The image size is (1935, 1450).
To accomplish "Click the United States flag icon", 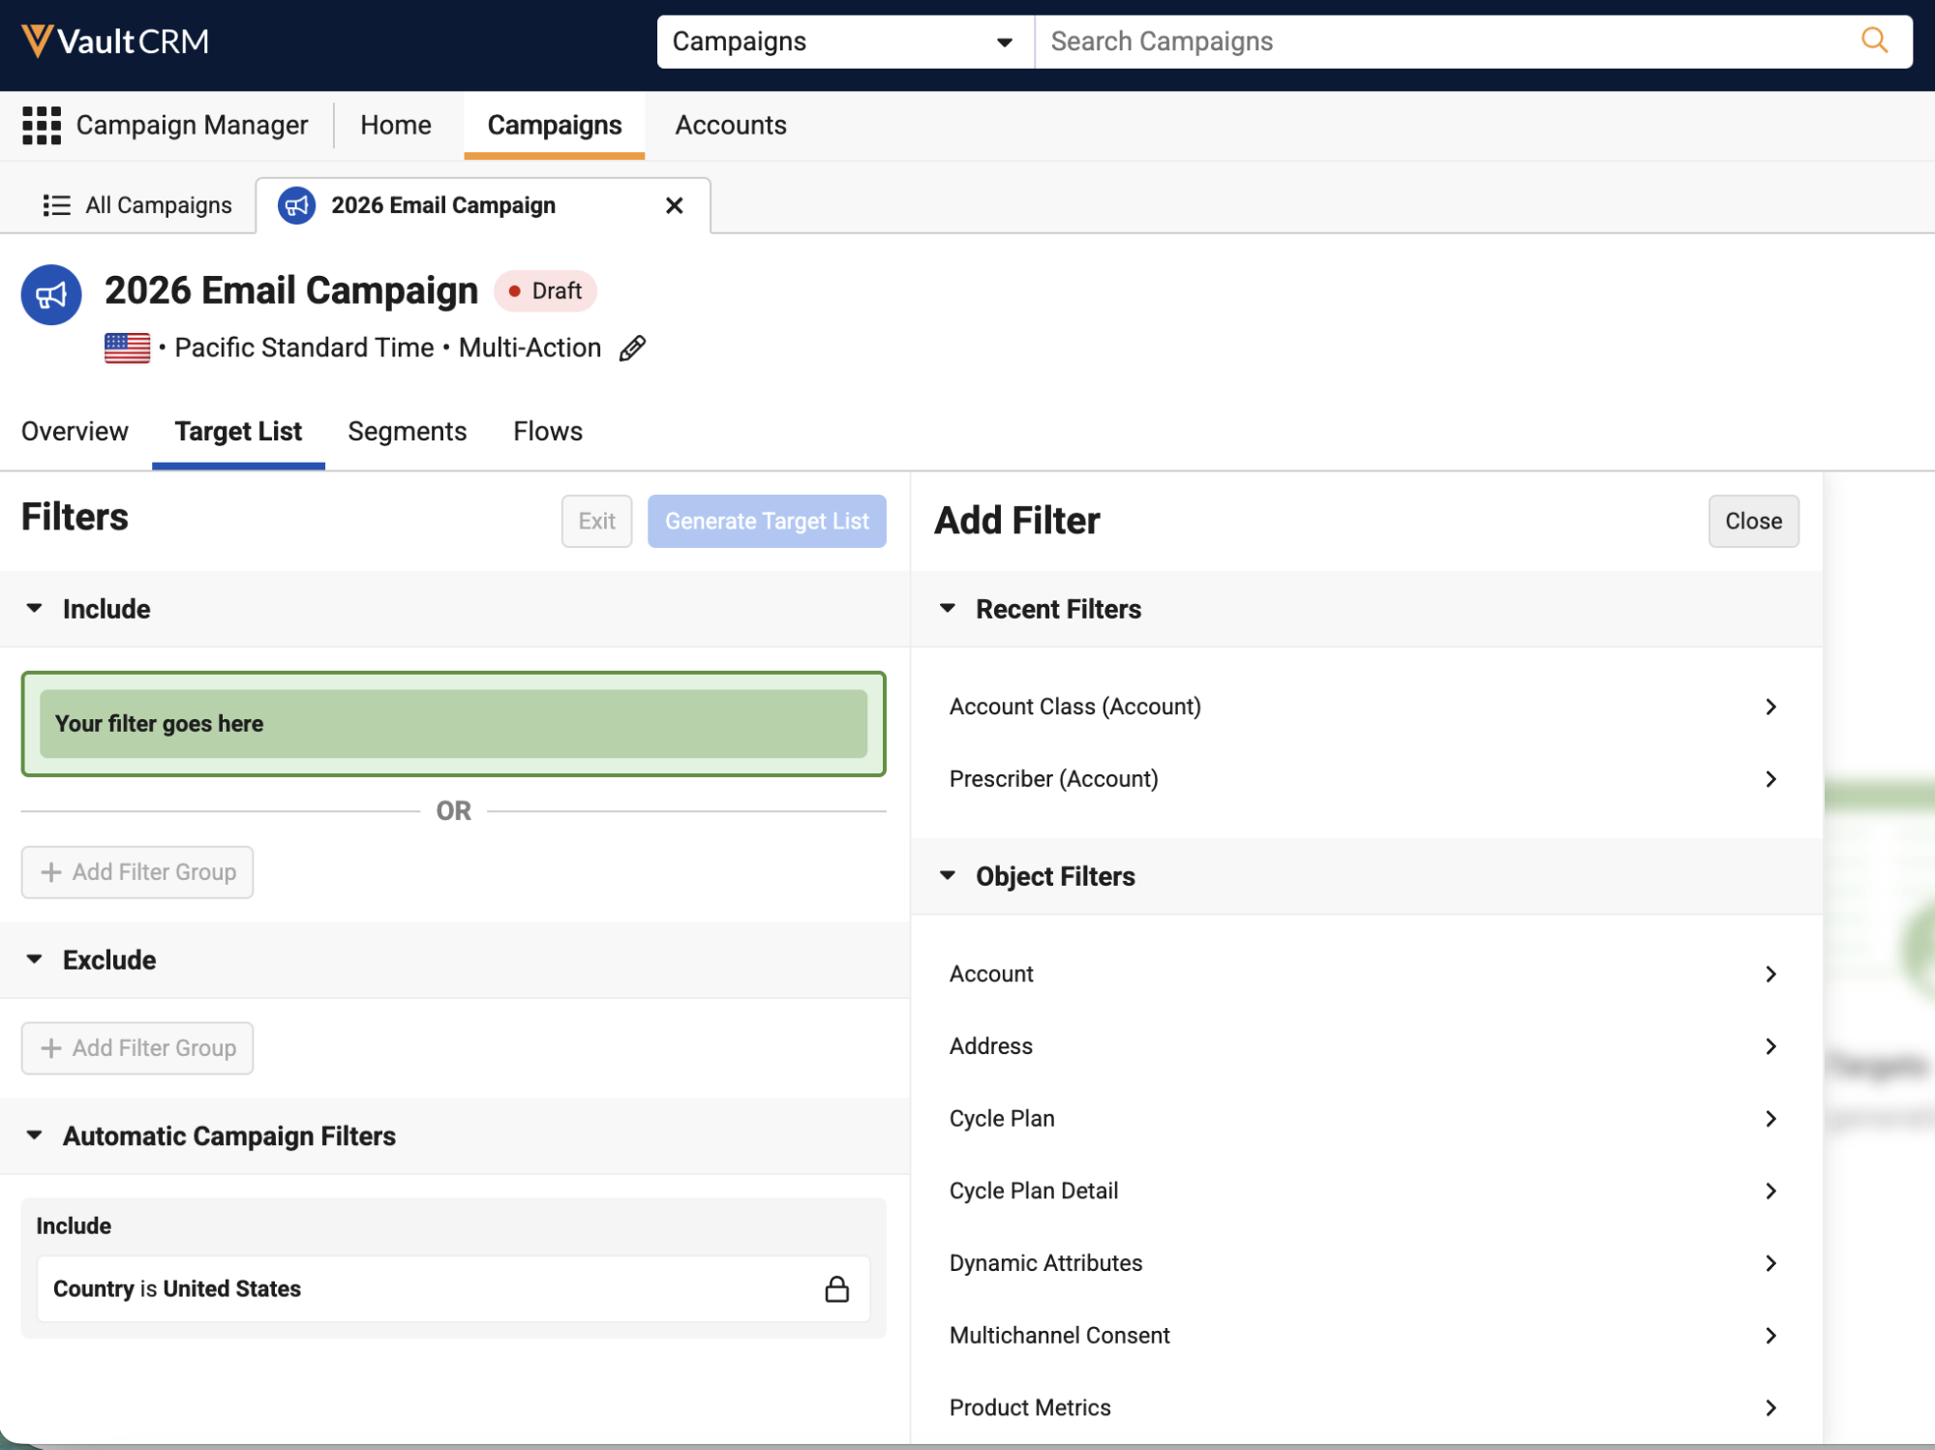I will 127,347.
